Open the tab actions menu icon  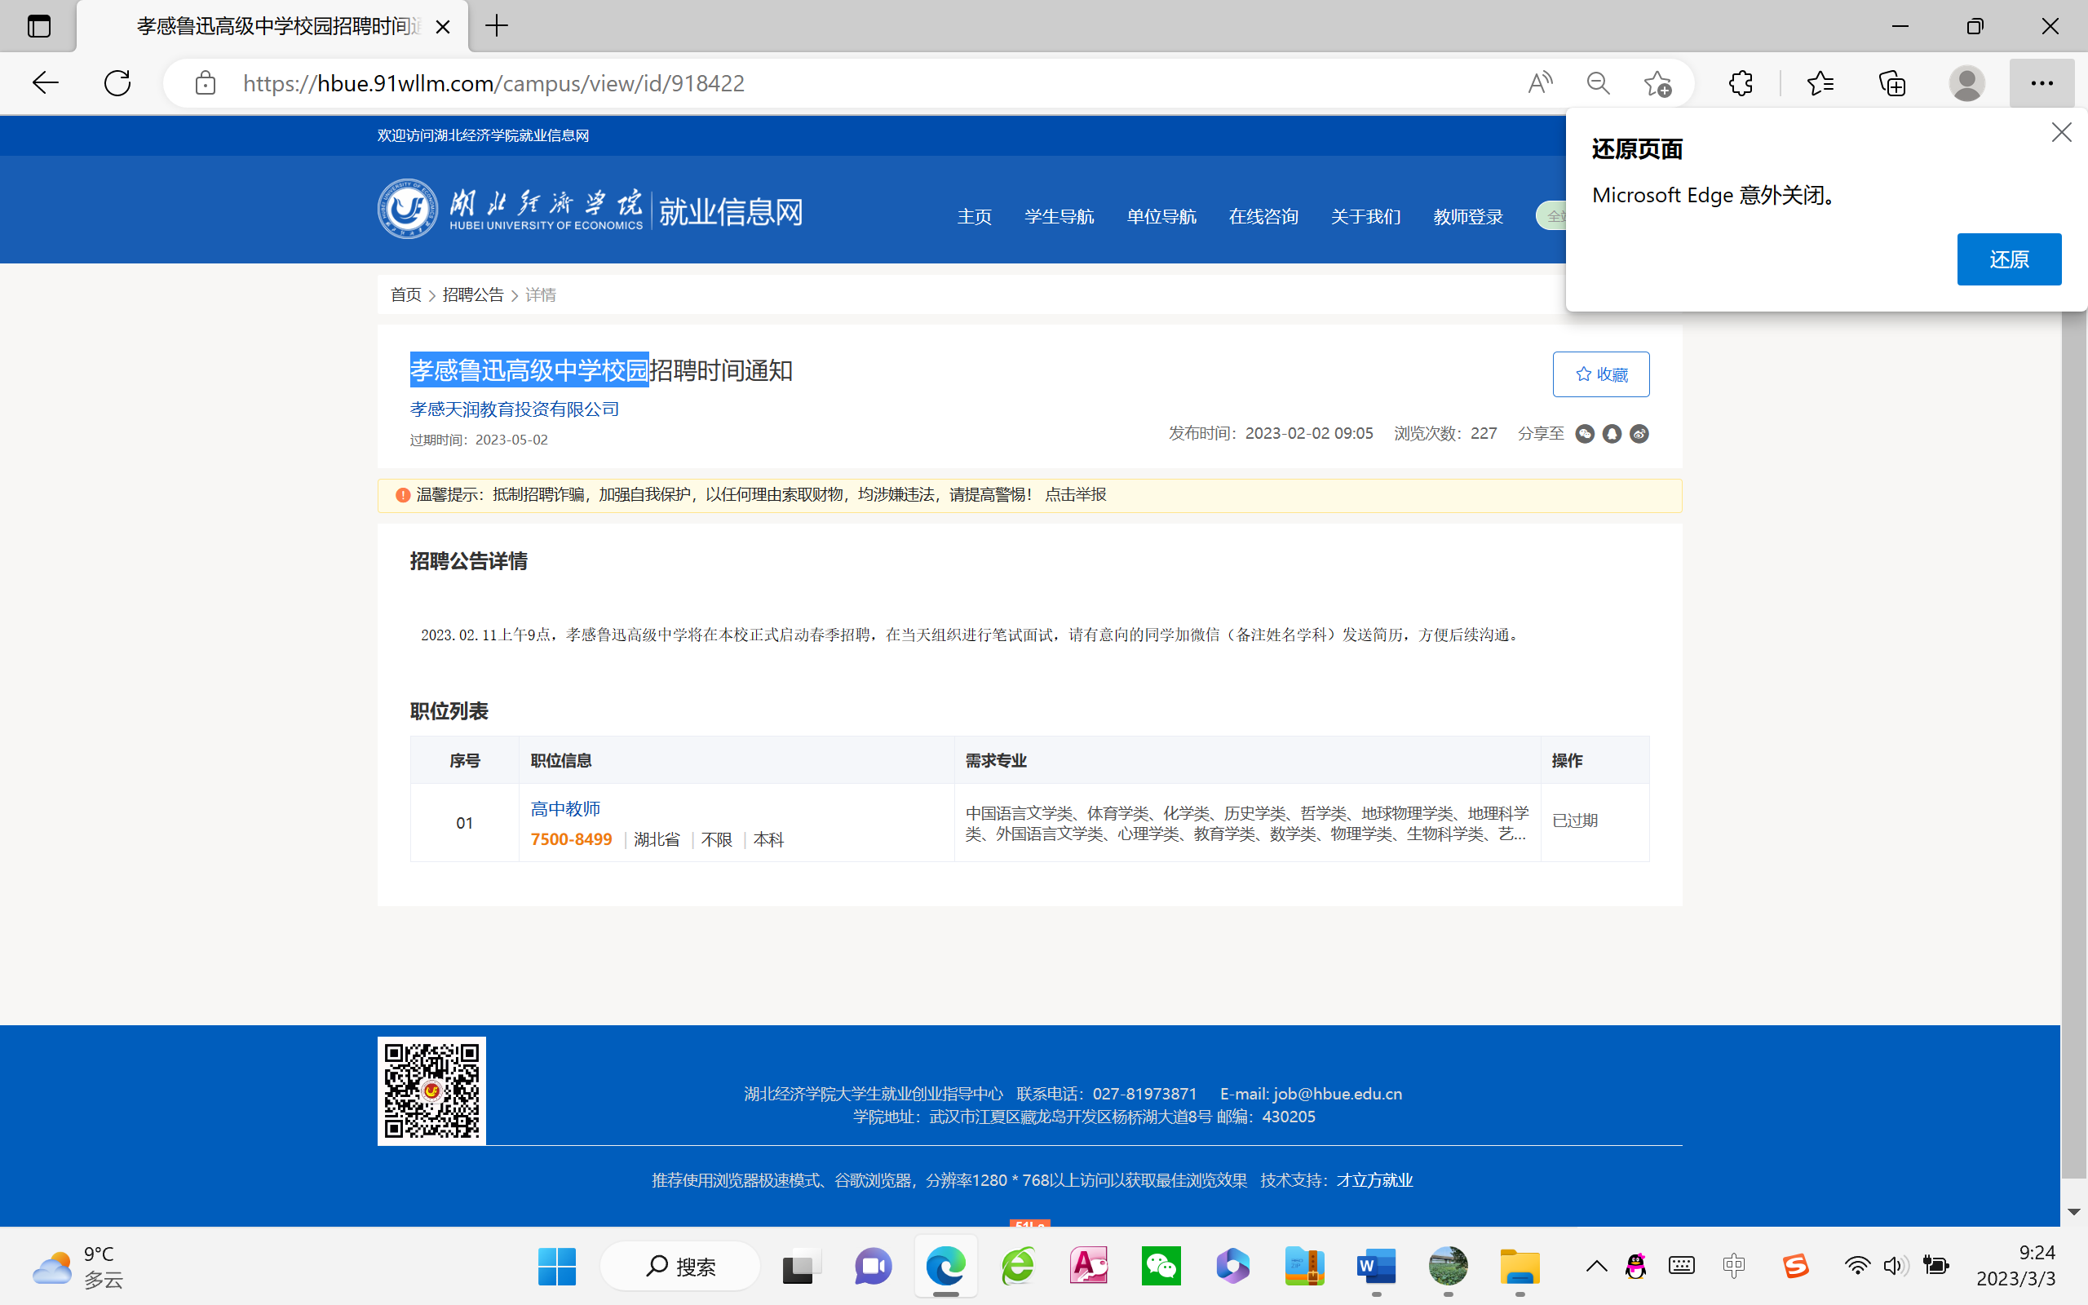(x=39, y=26)
